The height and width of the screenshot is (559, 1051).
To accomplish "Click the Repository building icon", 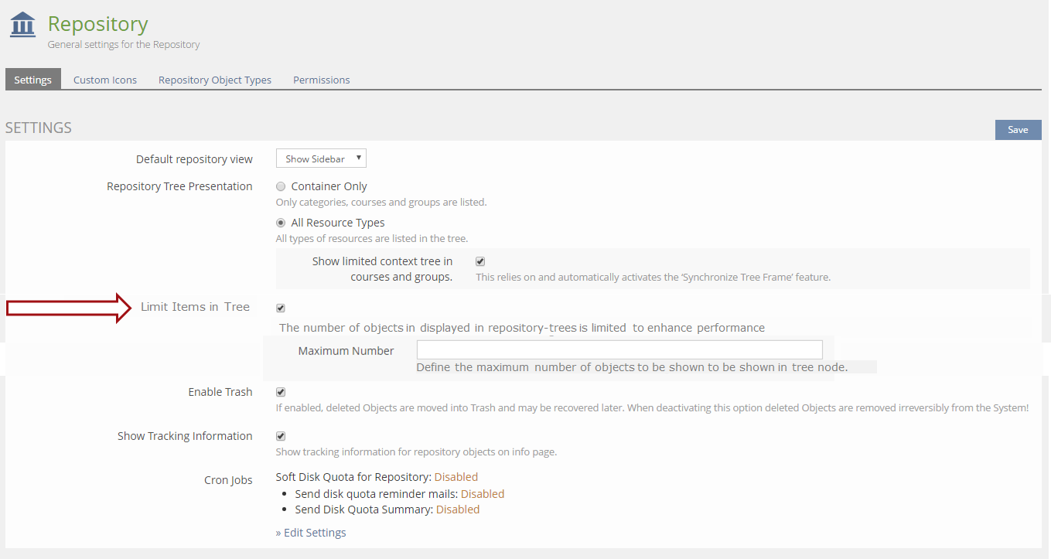I will [23, 25].
